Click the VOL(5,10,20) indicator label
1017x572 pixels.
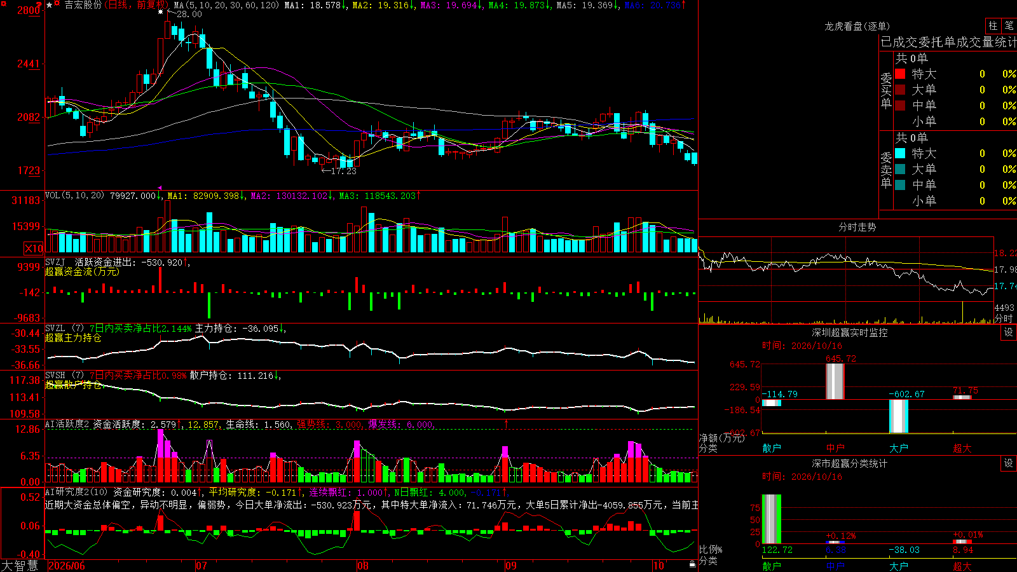[74, 195]
